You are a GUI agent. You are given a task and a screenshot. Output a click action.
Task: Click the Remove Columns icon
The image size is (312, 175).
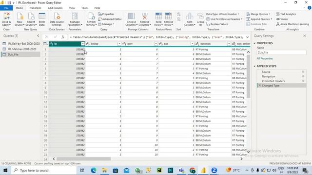click(144, 17)
